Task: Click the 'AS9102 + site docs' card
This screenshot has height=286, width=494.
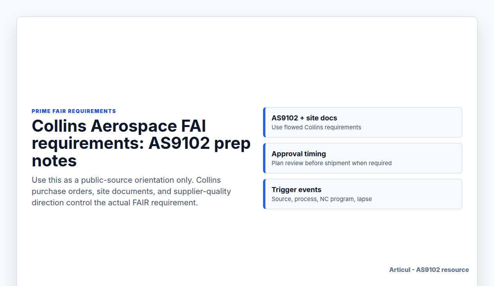Action: point(363,122)
